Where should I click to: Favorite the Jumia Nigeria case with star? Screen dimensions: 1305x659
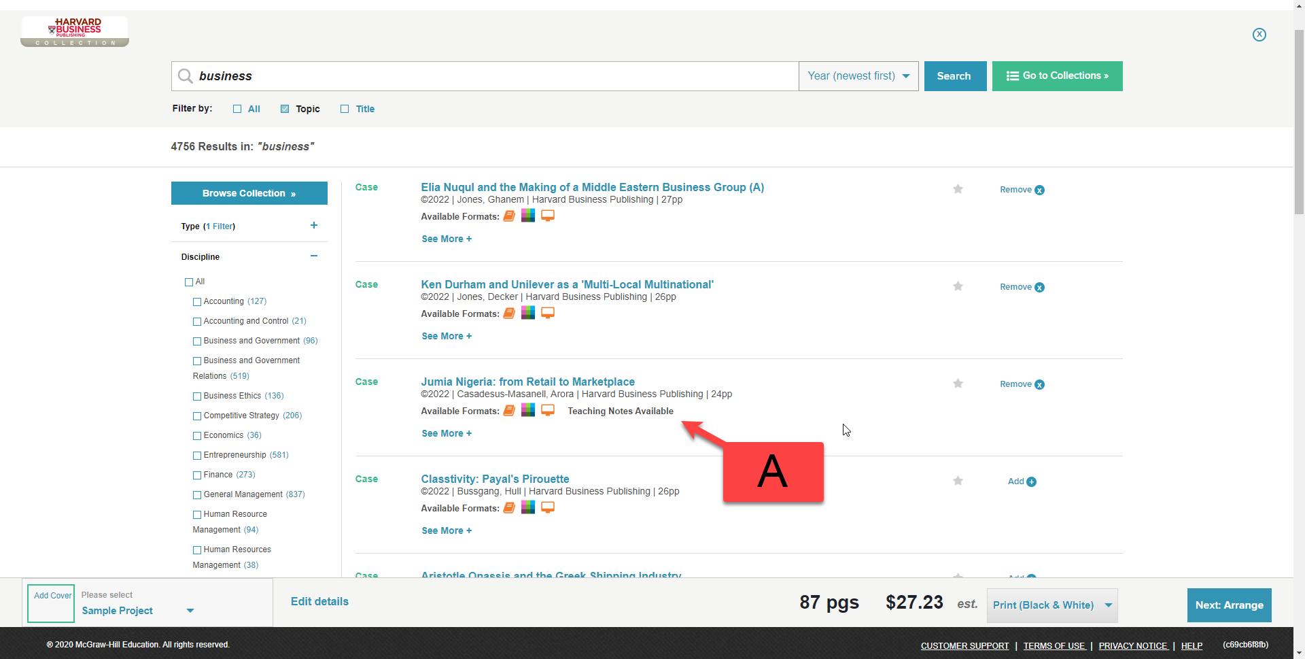click(958, 384)
